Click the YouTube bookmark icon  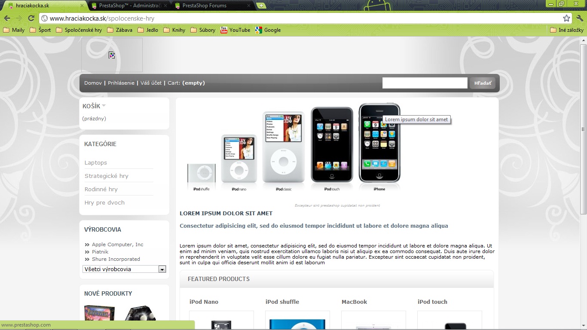coord(224,30)
